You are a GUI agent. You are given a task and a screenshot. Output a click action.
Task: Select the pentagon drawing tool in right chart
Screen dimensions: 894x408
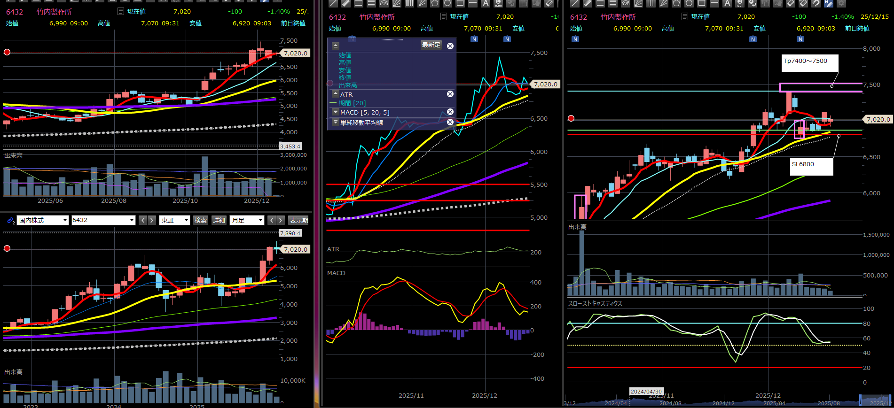pyautogui.click(x=676, y=3)
